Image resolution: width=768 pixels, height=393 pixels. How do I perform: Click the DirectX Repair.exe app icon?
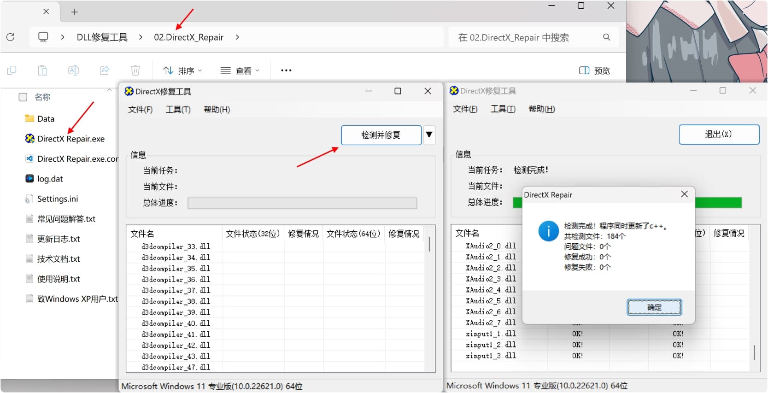click(29, 139)
